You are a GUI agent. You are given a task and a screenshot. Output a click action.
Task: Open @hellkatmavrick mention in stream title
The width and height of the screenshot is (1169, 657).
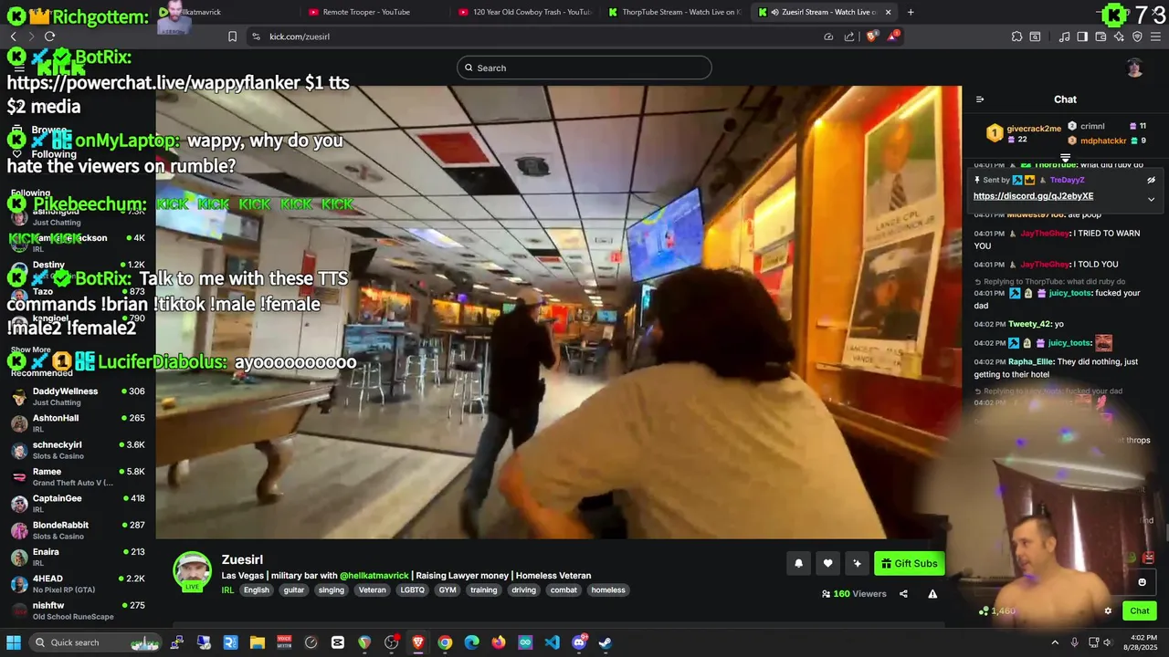click(374, 576)
